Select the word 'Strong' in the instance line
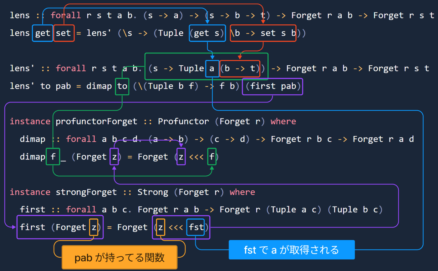 click(x=153, y=192)
